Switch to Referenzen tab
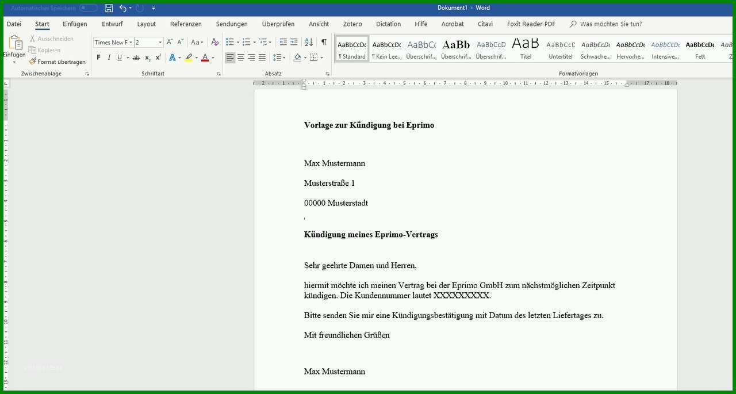 [186, 24]
